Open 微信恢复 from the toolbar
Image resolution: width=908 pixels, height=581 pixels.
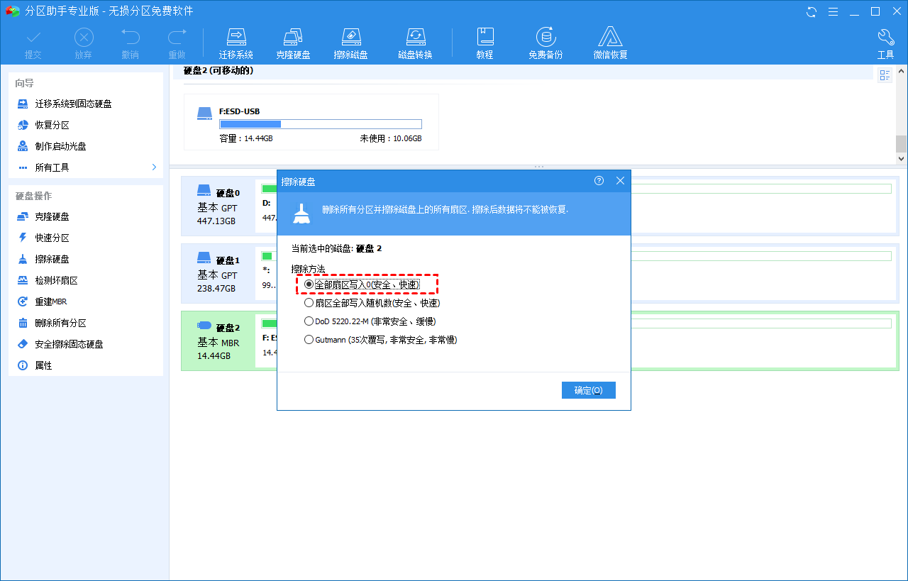coord(610,43)
